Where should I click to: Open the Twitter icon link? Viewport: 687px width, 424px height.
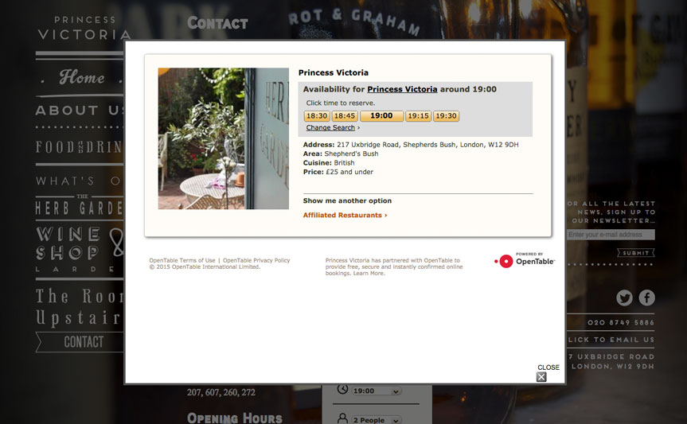(x=624, y=298)
